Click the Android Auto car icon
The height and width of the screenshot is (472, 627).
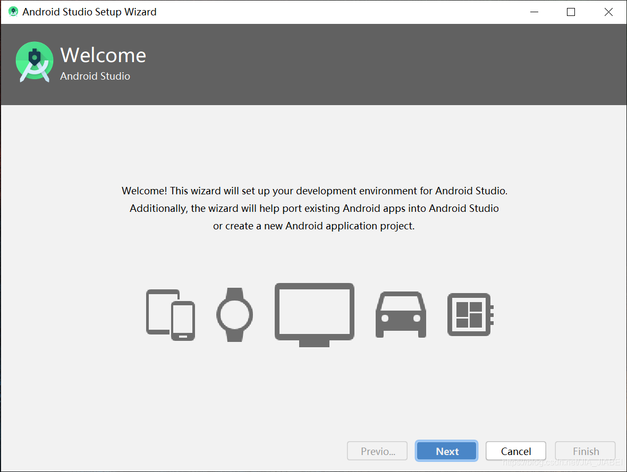tap(401, 314)
